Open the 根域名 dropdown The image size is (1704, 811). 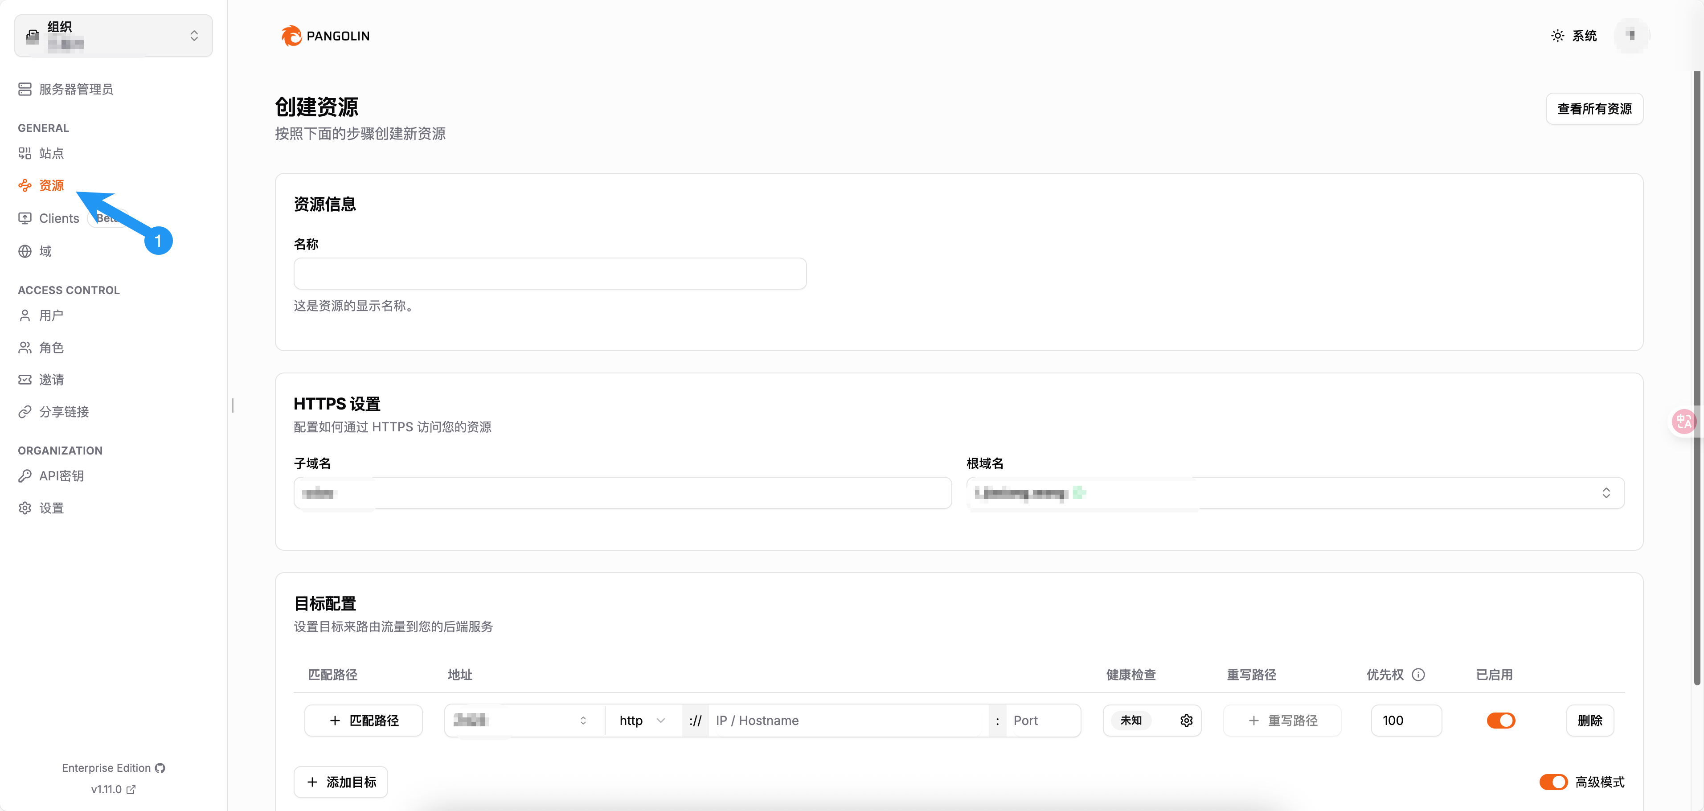[1294, 493]
